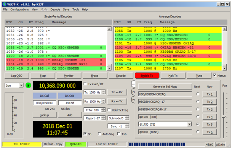Enable the Auto Seq checkbox
The height and width of the screenshot is (149, 232).
pos(99,134)
